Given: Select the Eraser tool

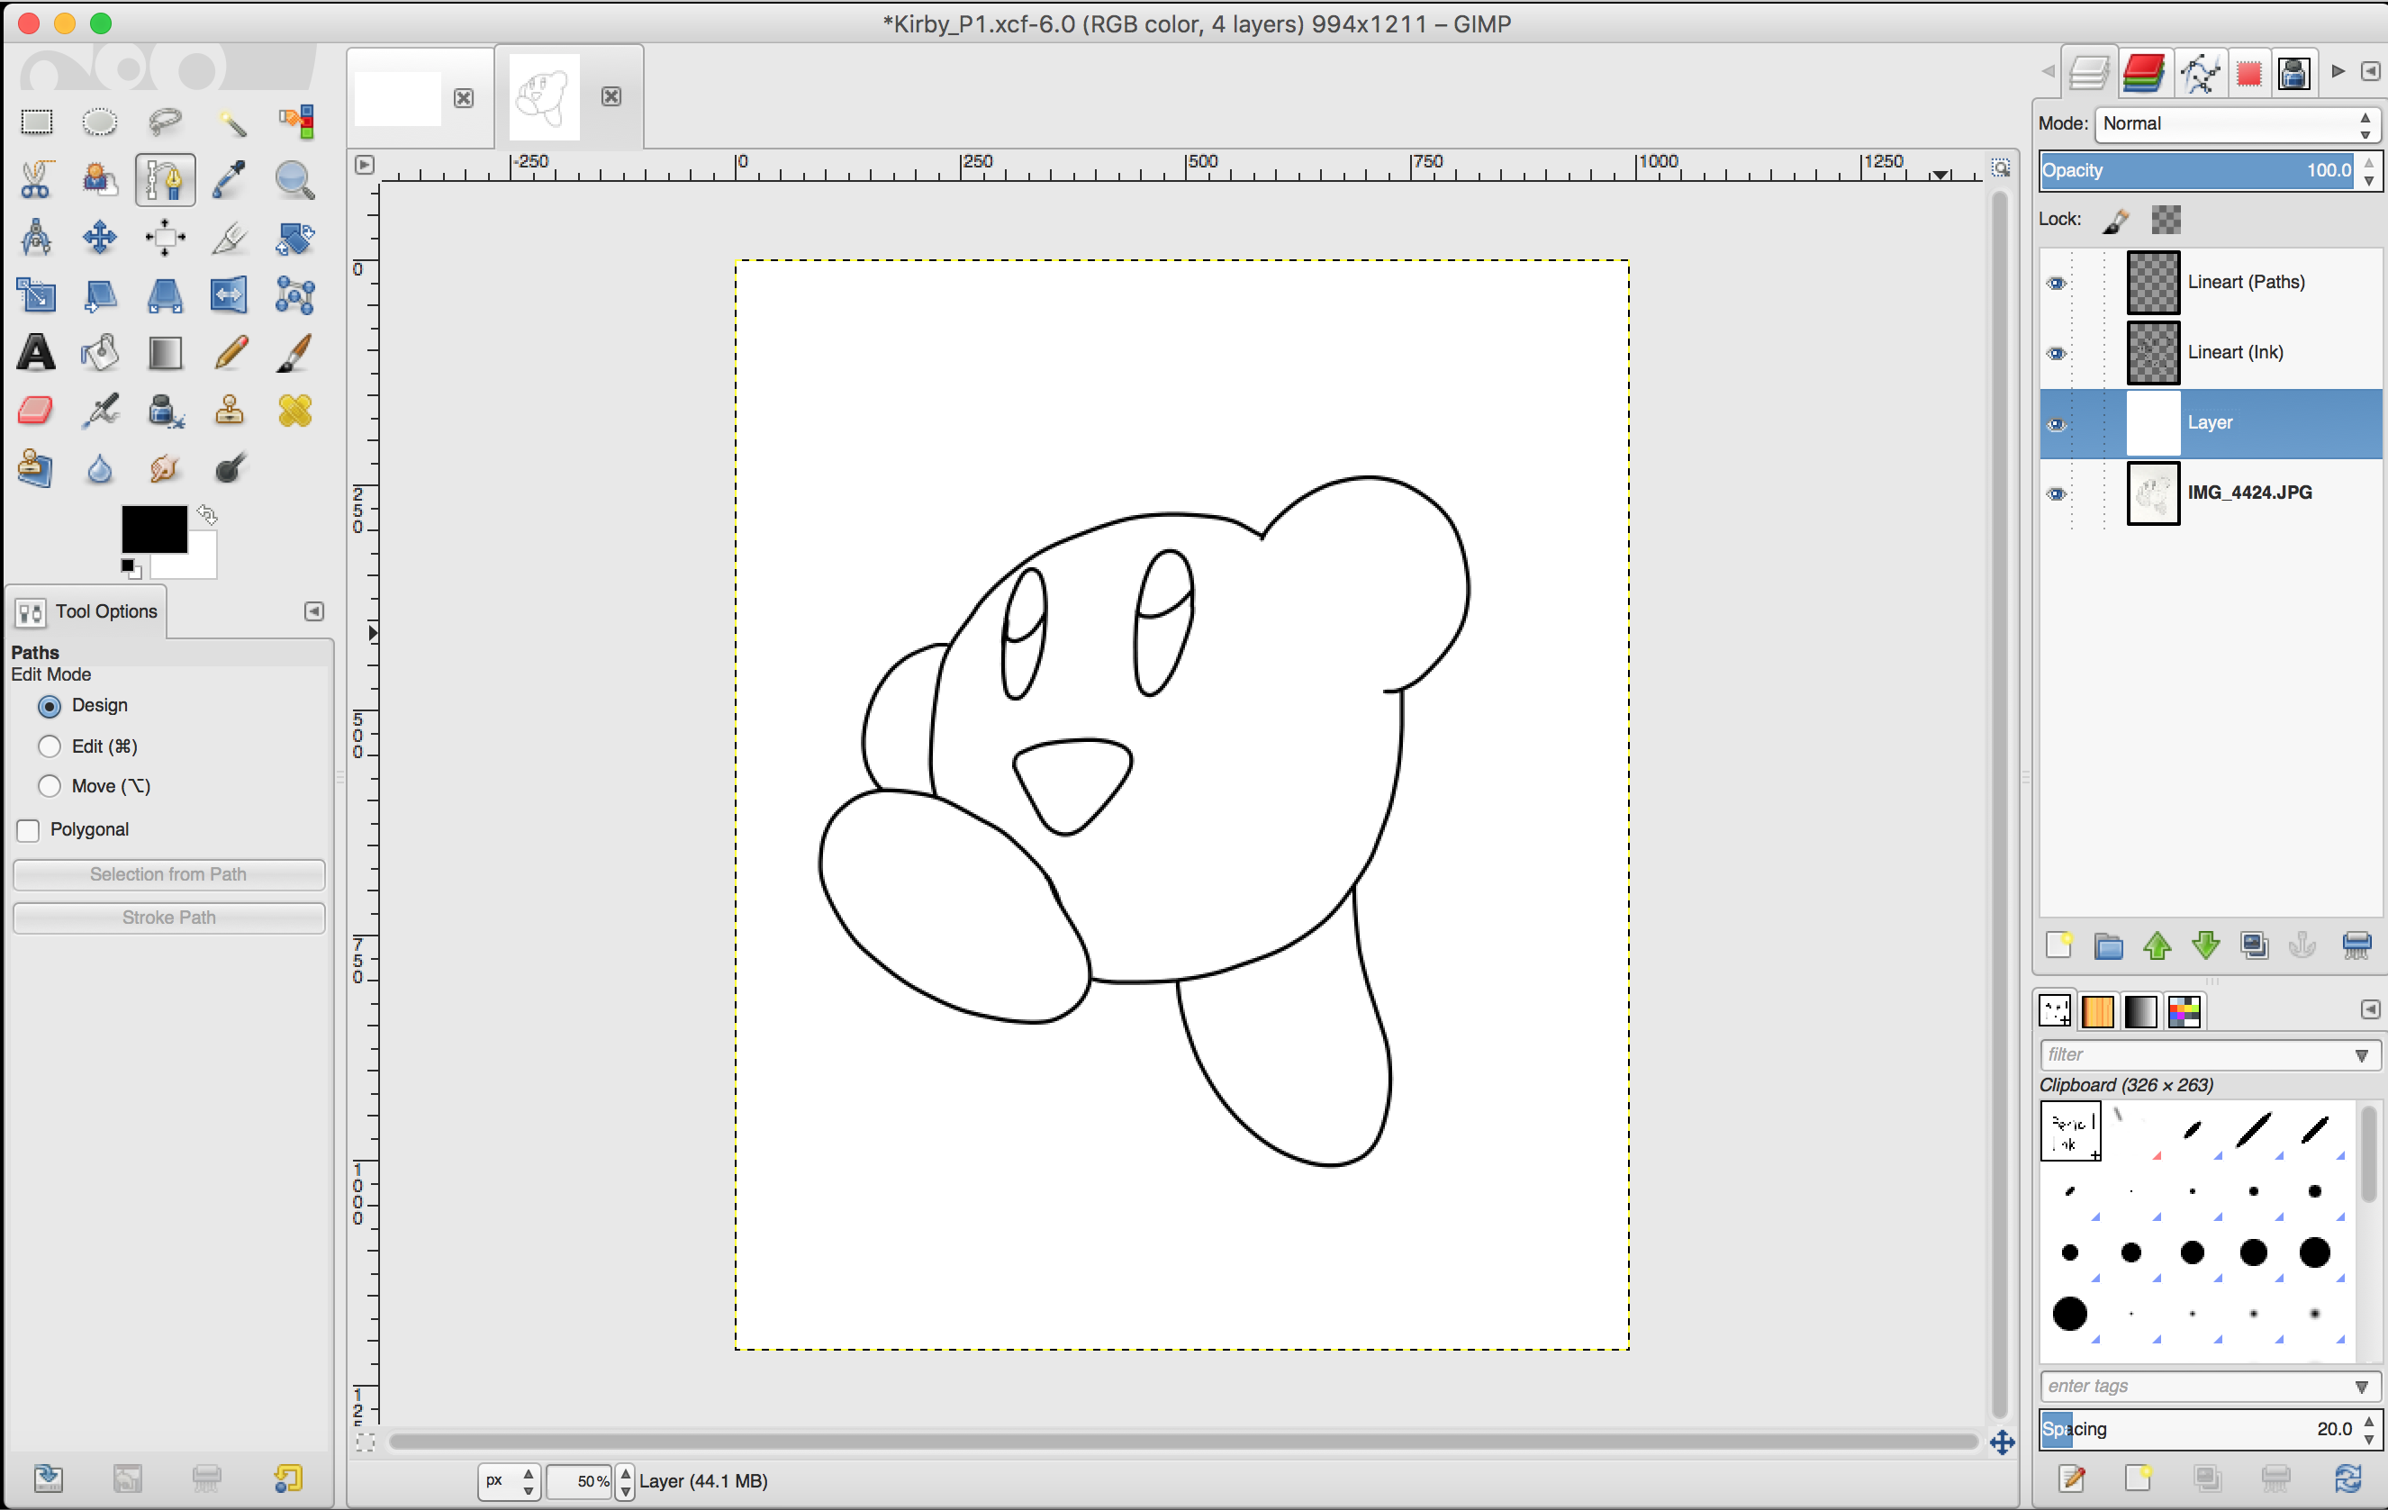Looking at the screenshot, I should click(37, 410).
